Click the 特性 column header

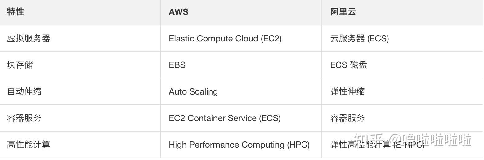pyautogui.click(x=15, y=12)
